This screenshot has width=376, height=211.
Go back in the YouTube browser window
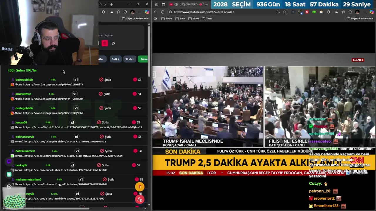(156, 12)
